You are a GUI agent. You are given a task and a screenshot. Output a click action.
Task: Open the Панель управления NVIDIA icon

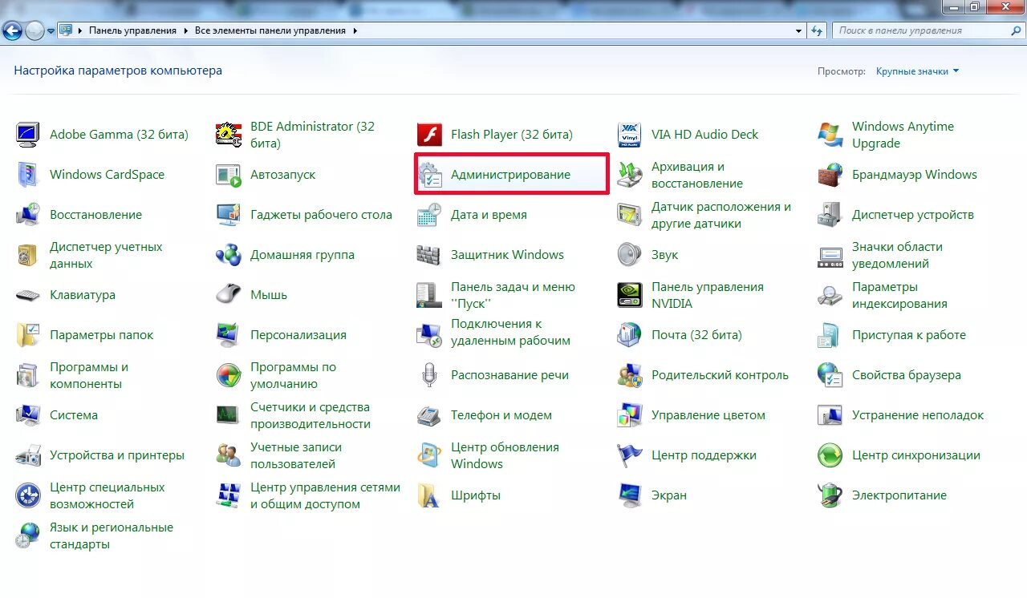(630, 295)
